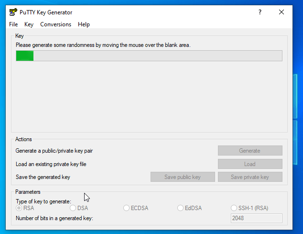Screen dimensions: 303x234
Task: Click 'Save the generated key' label
Action: [x=43, y=177]
